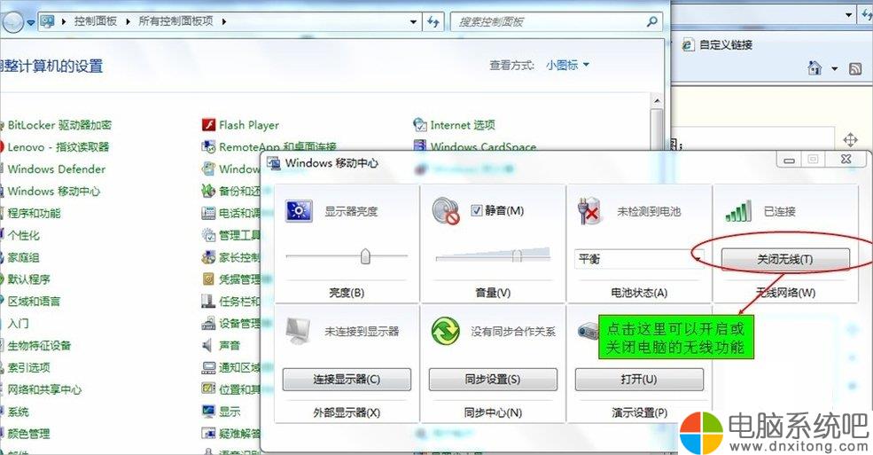Screen dimensions: 873x455
Task: Click the muted speaker volume icon
Action: [446, 212]
